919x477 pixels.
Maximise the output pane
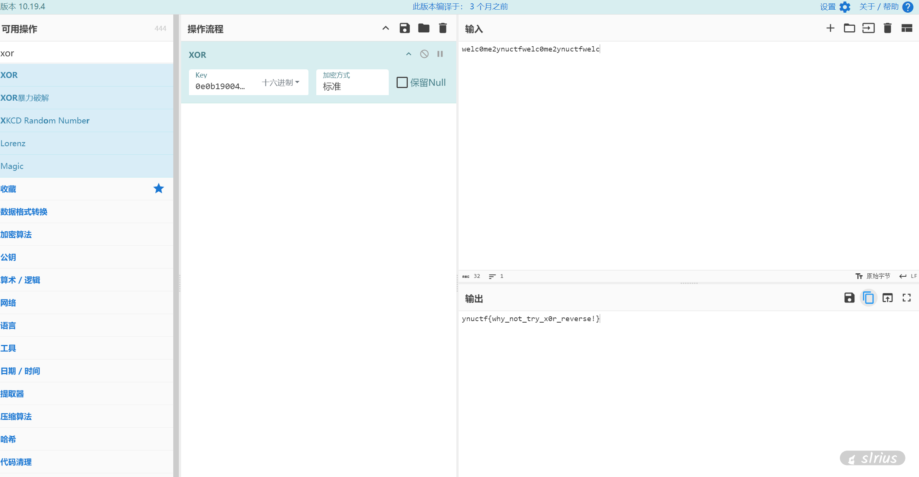coord(906,298)
